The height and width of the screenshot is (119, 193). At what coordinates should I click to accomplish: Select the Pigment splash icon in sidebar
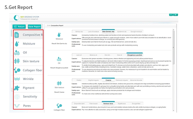(x=17, y=88)
